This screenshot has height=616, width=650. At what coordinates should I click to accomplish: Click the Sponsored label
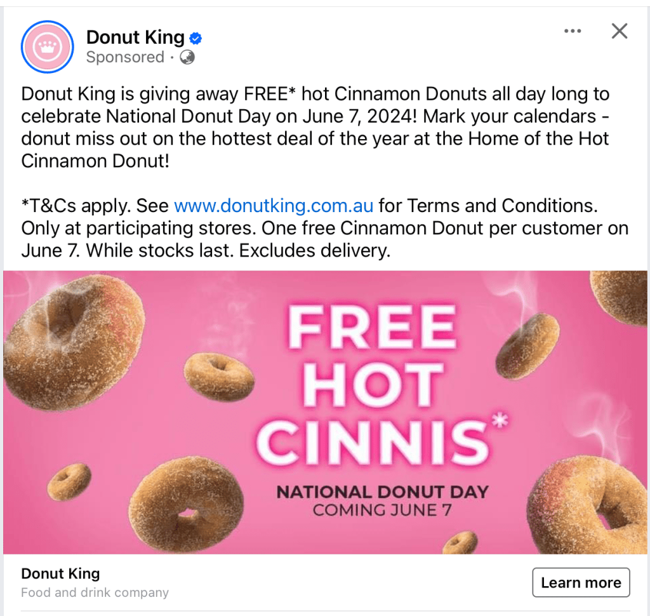tap(125, 57)
